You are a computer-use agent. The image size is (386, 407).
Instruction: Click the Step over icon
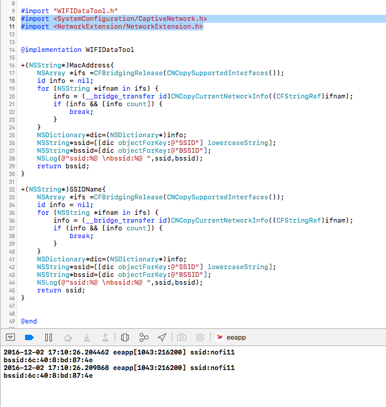click(67, 337)
